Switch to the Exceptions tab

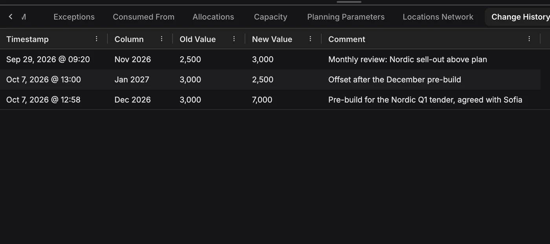74,17
